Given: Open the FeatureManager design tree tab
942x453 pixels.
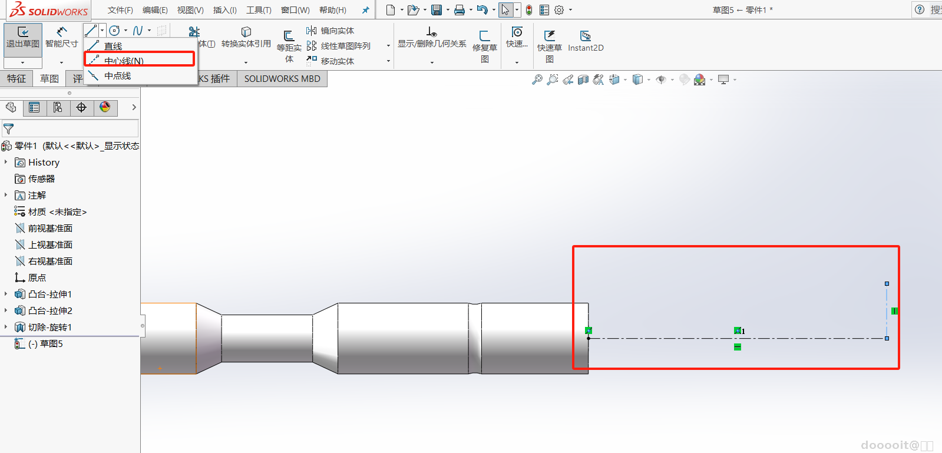Looking at the screenshot, I should pyautogui.click(x=11, y=107).
